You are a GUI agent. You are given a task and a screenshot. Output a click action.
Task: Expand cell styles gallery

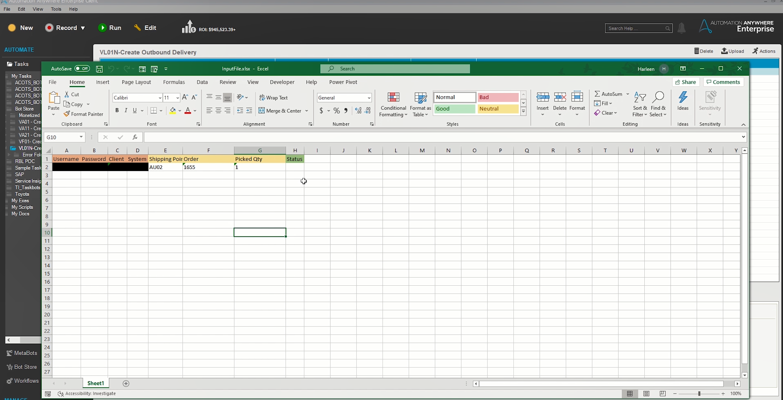point(524,111)
